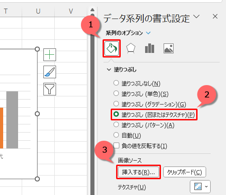Viewport: 226px width, 195px height.
Task: Close the データ系列の書式設定 pane
Action: [215, 16]
